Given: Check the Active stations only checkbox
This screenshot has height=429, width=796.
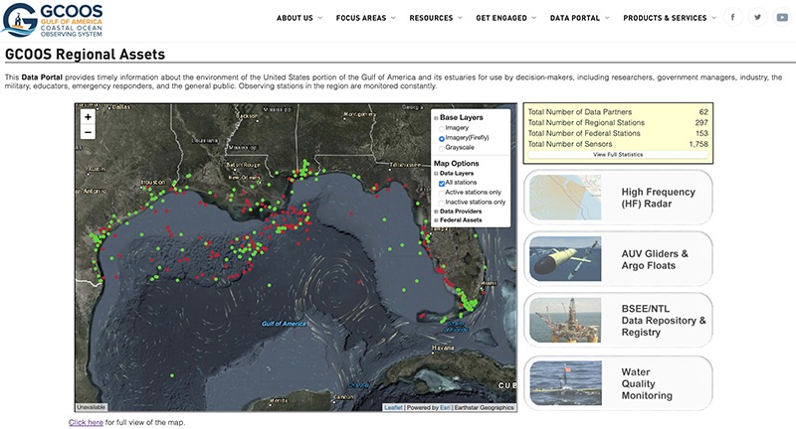Looking at the screenshot, I should point(441,193).
